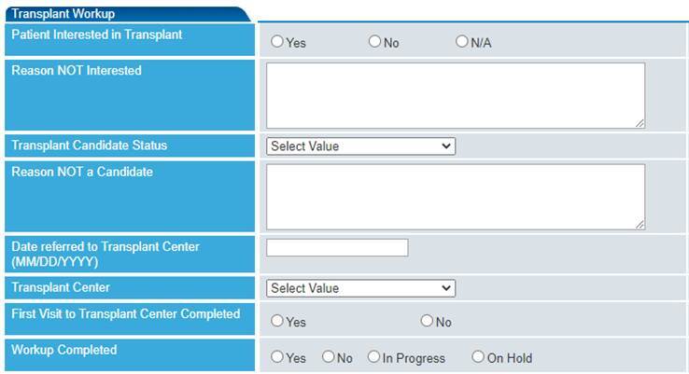Image resolution: width=689 pixels, height=374 pixels.
Task: Click the Transplant Workup section tab
Action: tap(127, 14)
